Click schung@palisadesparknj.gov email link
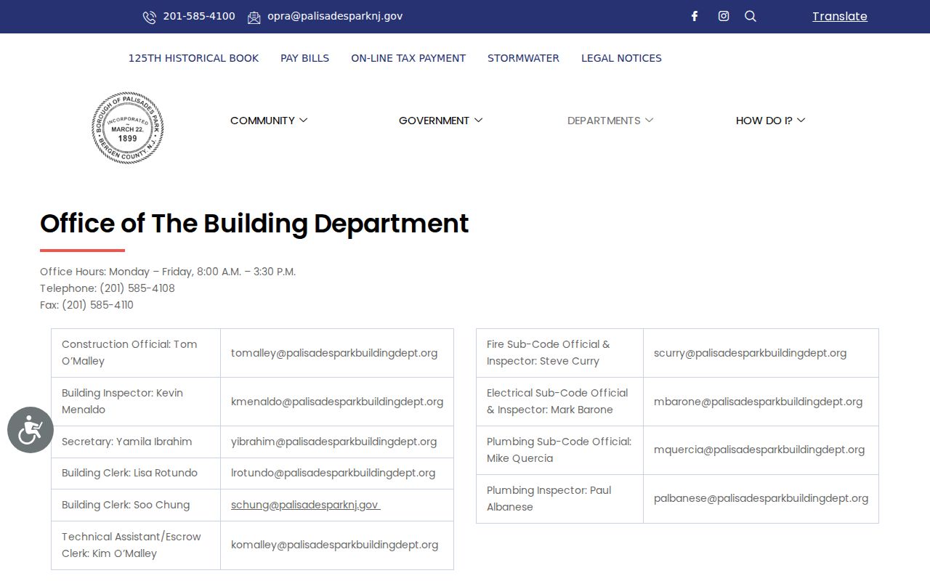 (305, 505)
